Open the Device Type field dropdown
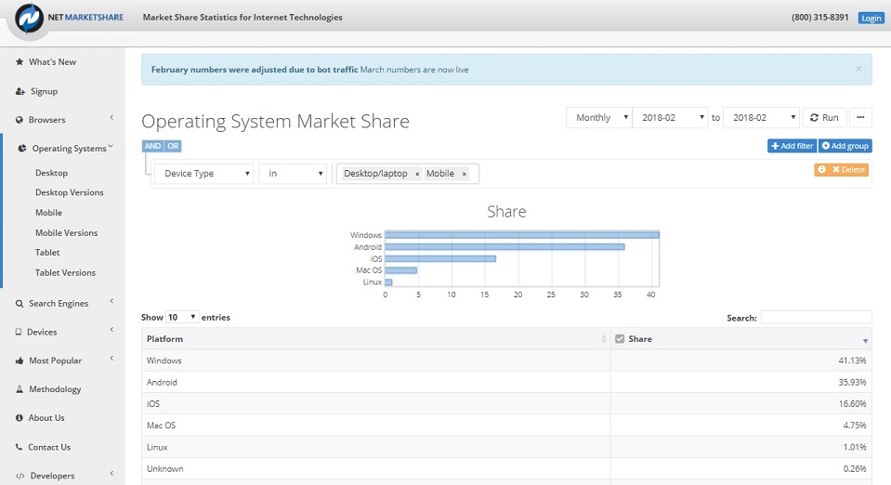 (x=203, y=174)
